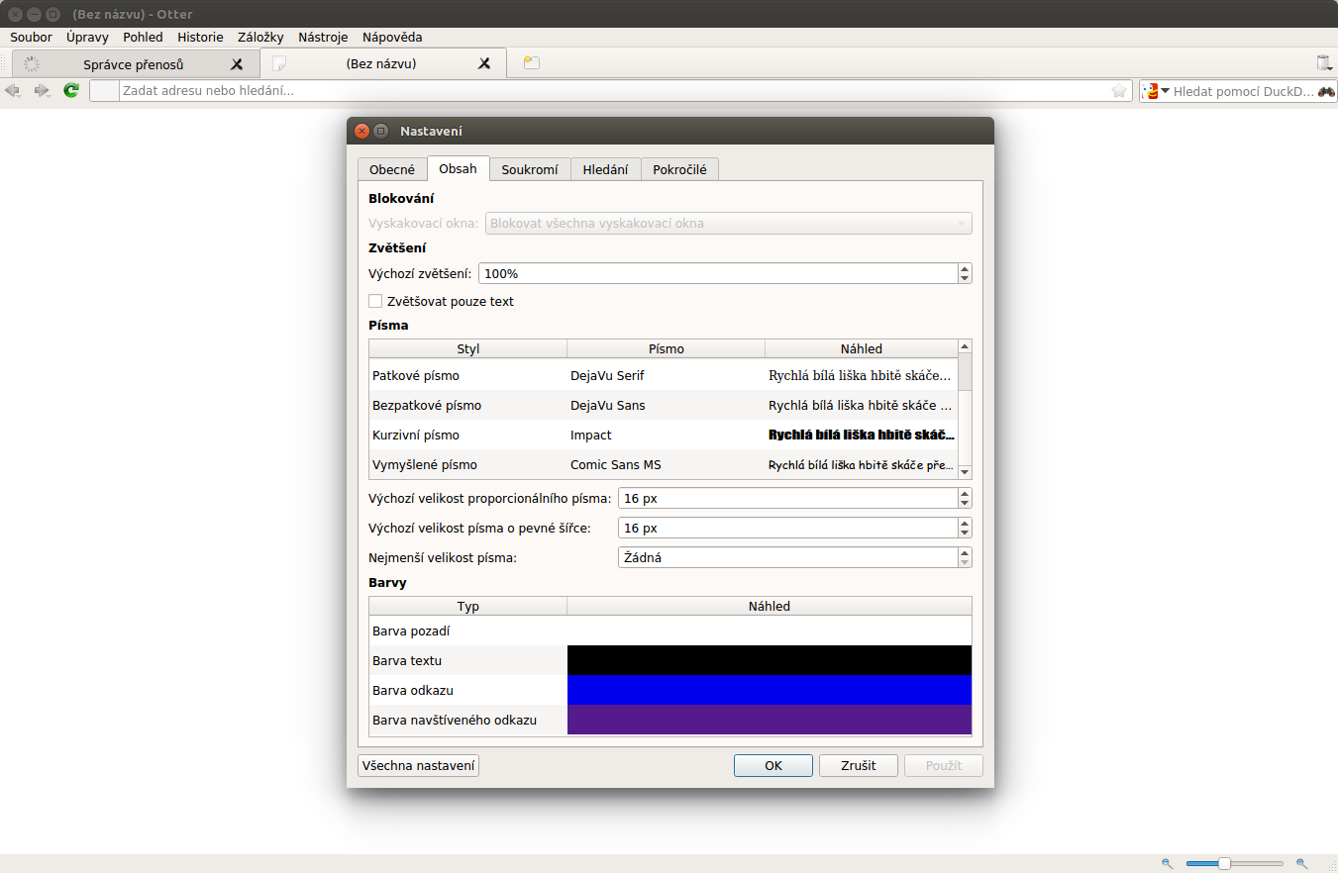
Task: Open the Výchozí zvětšení combo box
Action: 718,273
